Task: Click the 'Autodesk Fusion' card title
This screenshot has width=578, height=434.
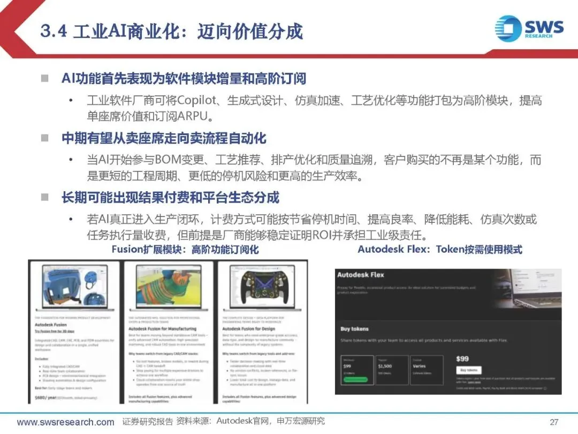Action: click(51, 325)
